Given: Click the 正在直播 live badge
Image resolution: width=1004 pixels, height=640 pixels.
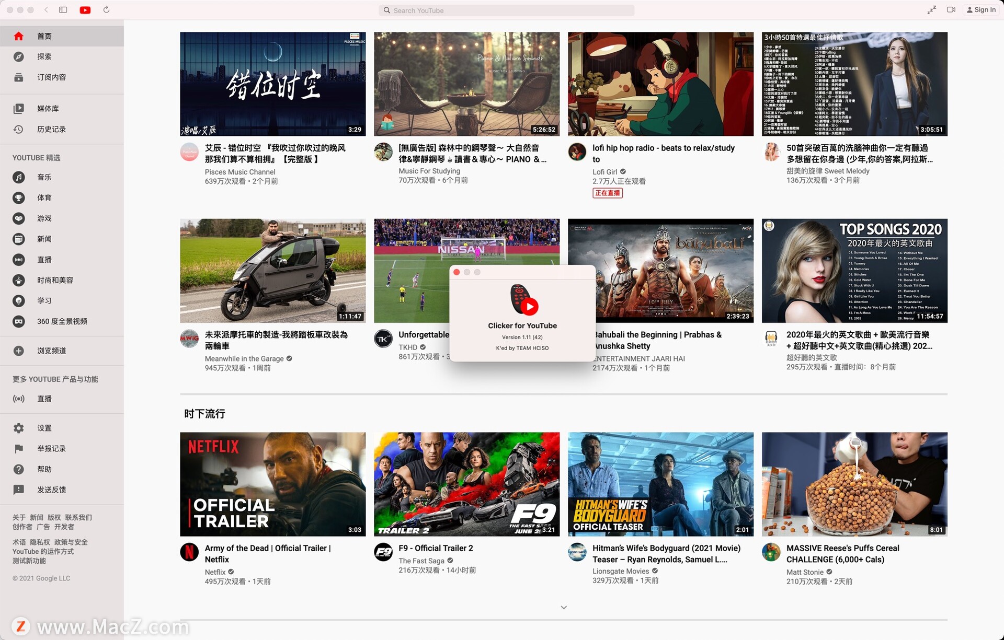Looking at the screenshot, I should [608, 193].
